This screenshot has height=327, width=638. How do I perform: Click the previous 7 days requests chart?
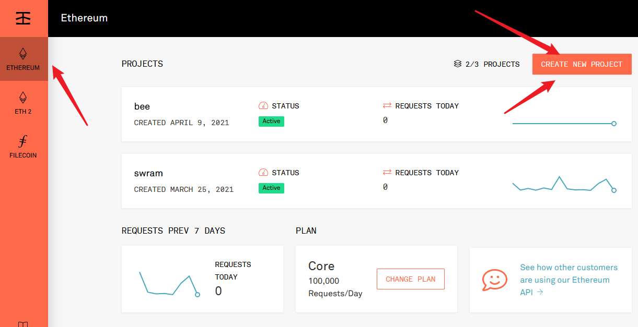point(169,284)
